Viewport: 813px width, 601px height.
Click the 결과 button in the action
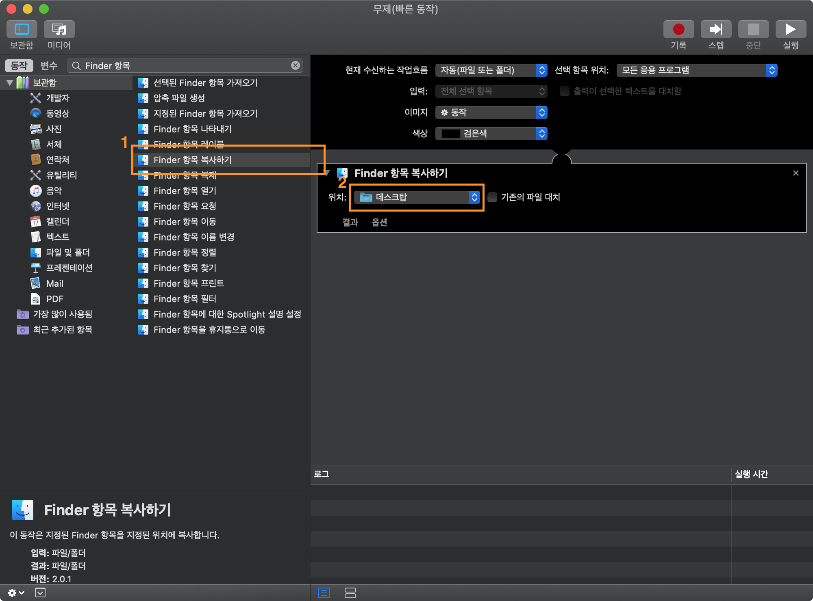click(350, 222)
